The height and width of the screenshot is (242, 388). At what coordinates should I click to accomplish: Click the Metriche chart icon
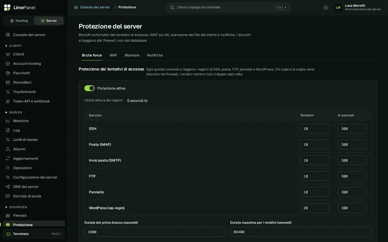coord(8,121)
